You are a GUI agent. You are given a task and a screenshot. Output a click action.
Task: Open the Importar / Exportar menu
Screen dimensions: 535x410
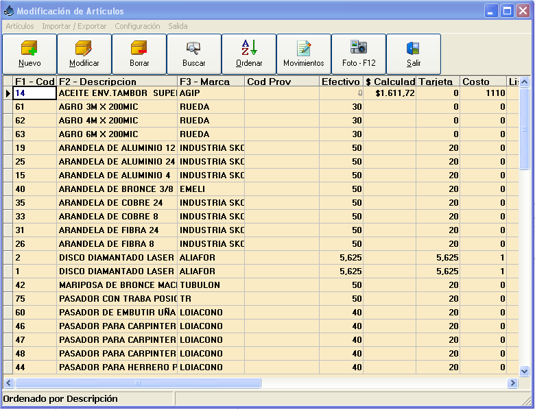[x=74, y=26]
